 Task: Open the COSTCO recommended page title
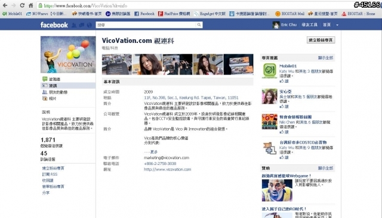[303, 142]
